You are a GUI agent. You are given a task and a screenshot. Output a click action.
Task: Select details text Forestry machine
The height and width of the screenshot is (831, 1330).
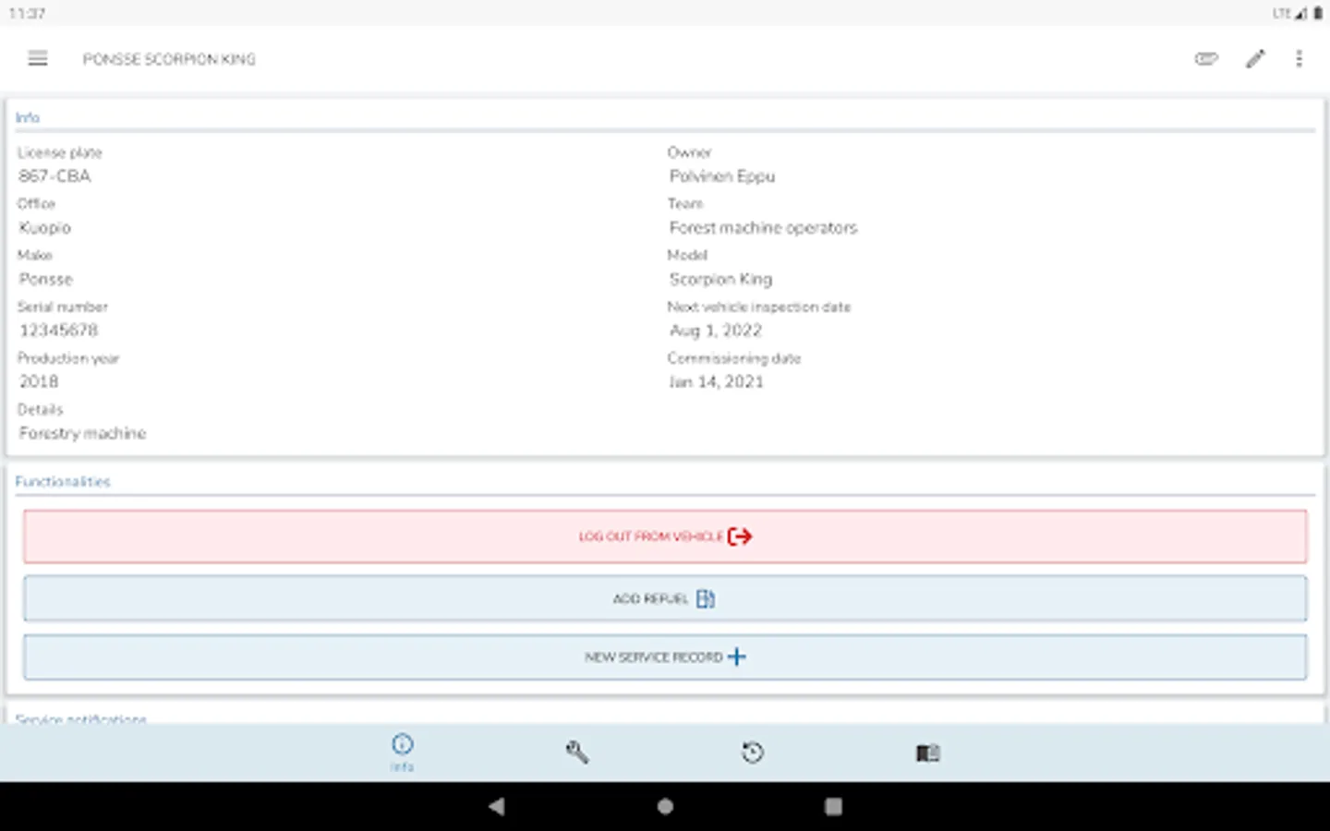tap(82, 433)
